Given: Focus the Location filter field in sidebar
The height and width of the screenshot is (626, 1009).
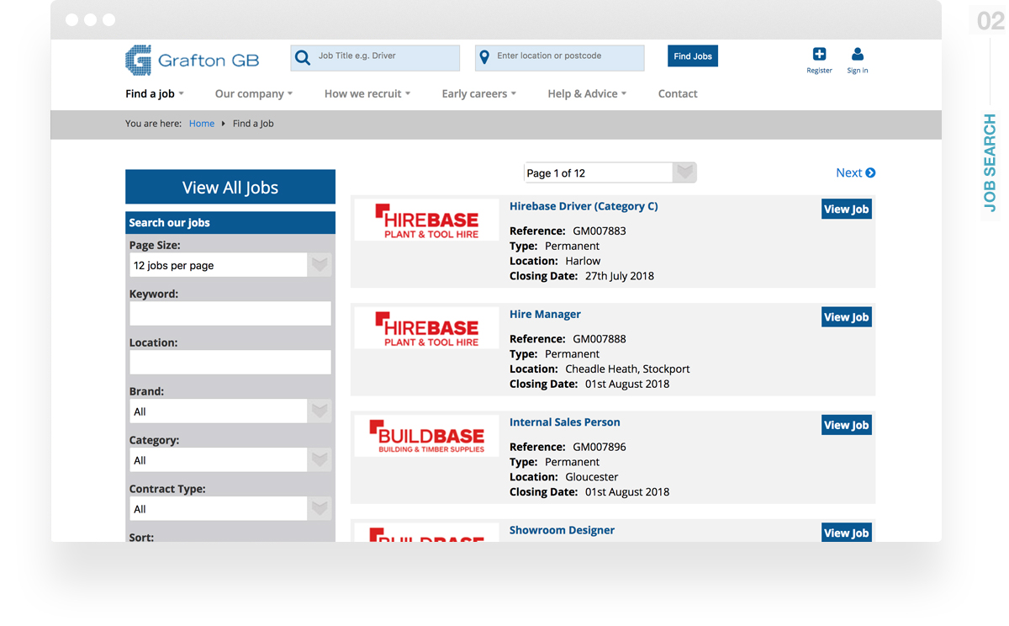Looking at the screenshot, I should click(230, 363).
